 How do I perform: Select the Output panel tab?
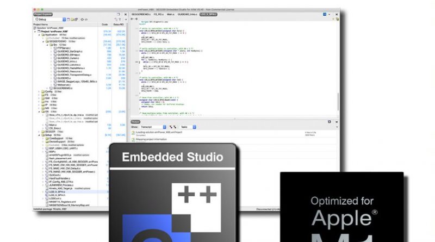(135, 122)
